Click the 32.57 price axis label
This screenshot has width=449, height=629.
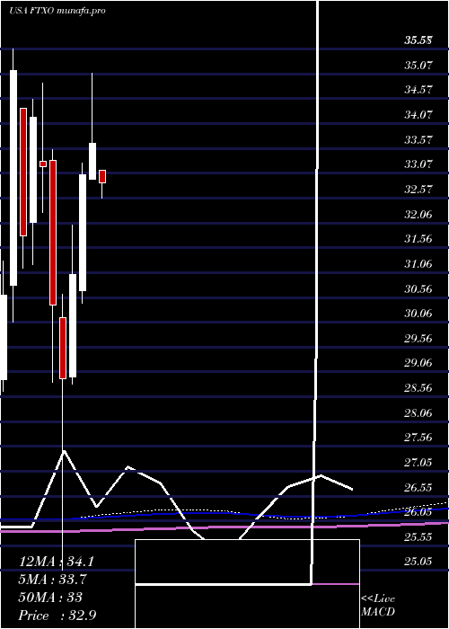[x=418, y=190]
